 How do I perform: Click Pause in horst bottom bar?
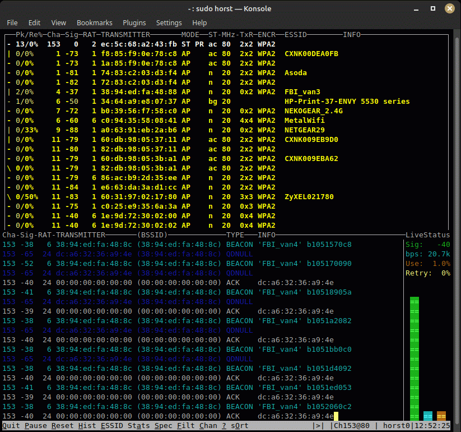[36, 425]
